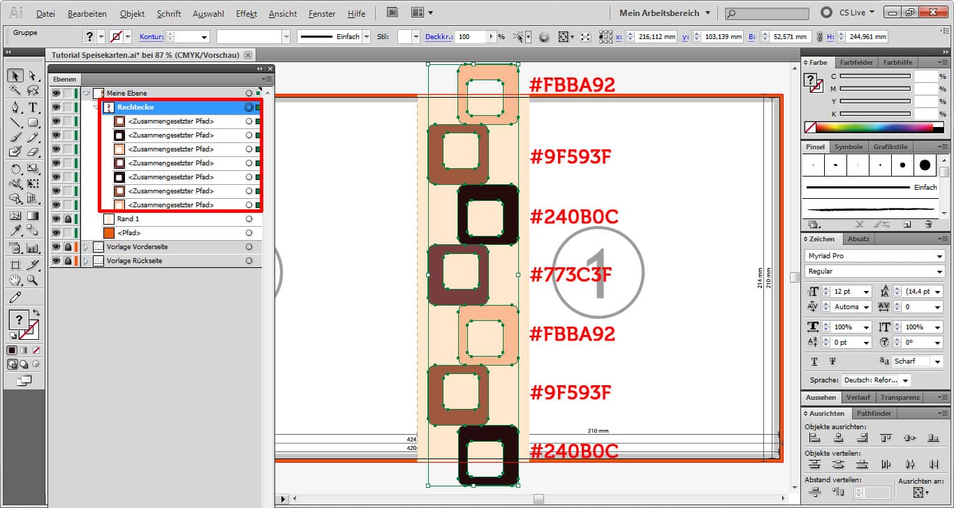Pick the Zoom magnifier tool
The width and height of the screenshot is (954, 508).
pos(32,281)
